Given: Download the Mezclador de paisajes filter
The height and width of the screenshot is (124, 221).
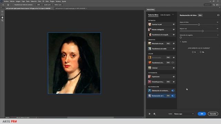Looking at the screenshot, I should pyautogui.click(x=174, y=44).
